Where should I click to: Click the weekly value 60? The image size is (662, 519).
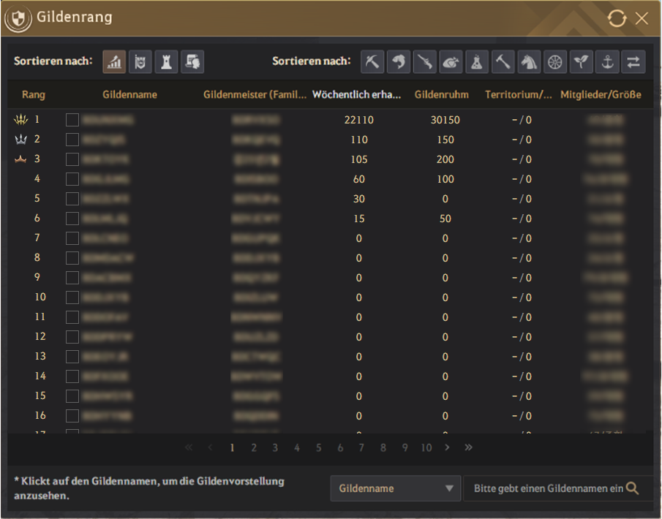point(359,179)
